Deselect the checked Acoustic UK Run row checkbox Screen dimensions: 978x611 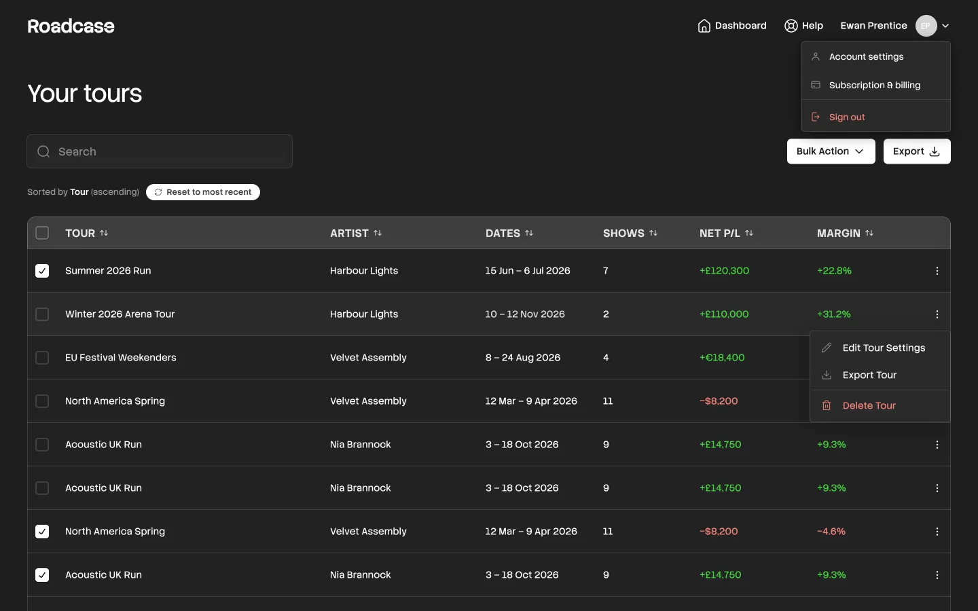(42, 575)
